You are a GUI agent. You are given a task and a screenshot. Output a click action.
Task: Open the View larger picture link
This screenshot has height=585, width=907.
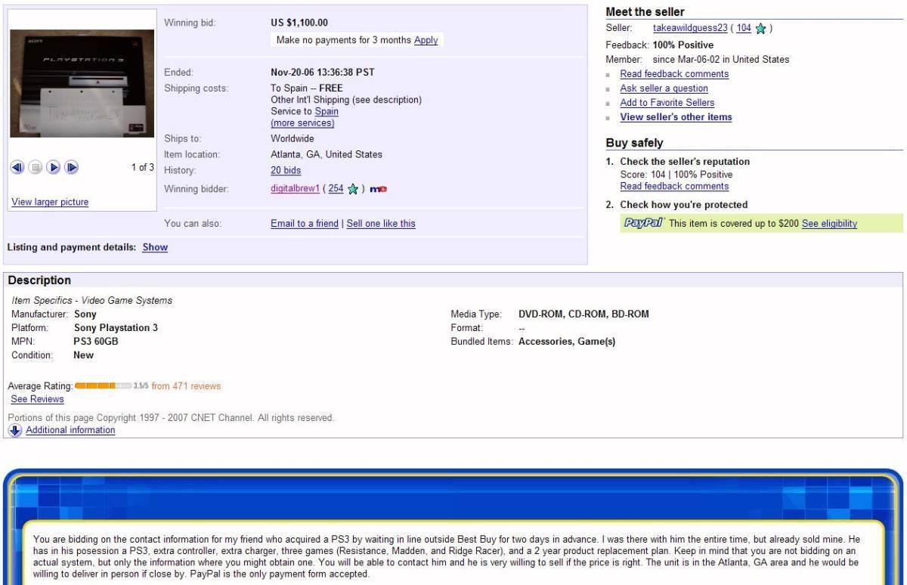point(50,202)
